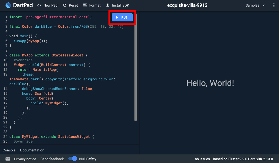
Task: Click 'Based on Flutter 2.2.0 Dart SDK 2.13.0'
Action: tap(243, 159)
